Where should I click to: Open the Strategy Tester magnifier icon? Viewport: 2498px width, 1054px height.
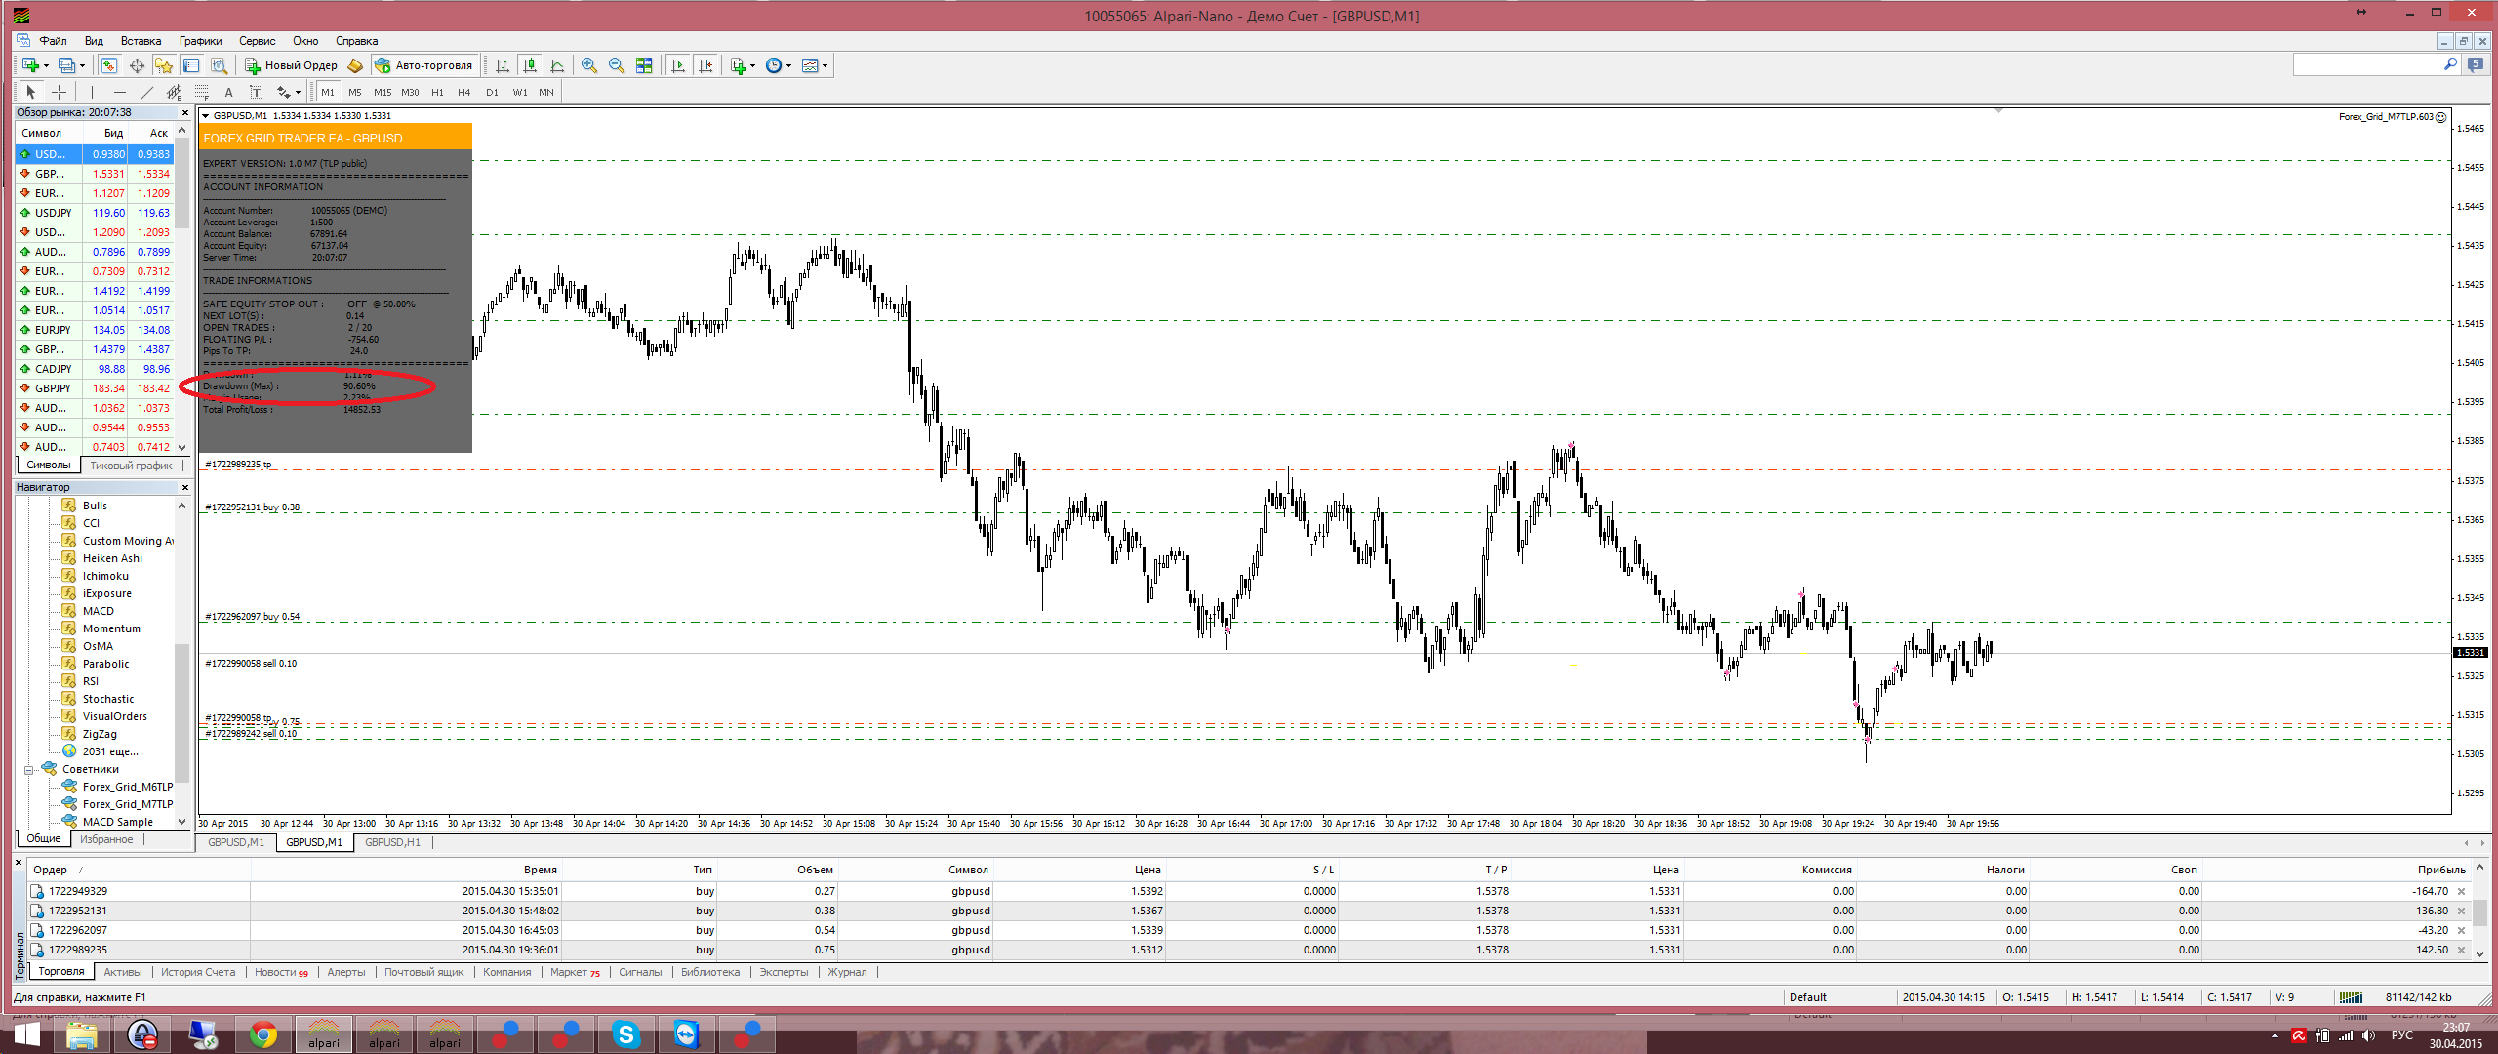click(220, 65)
